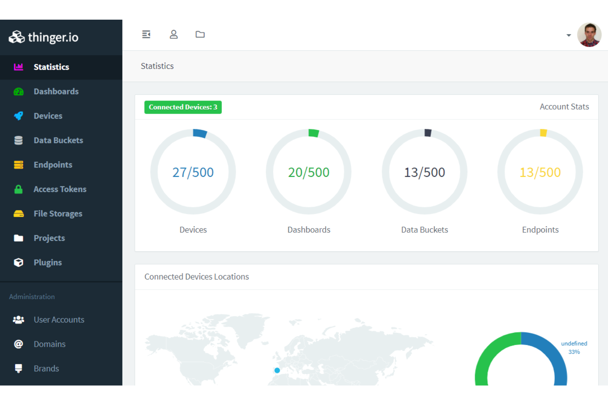Click the Domains at-sign icon

point(18,344)
